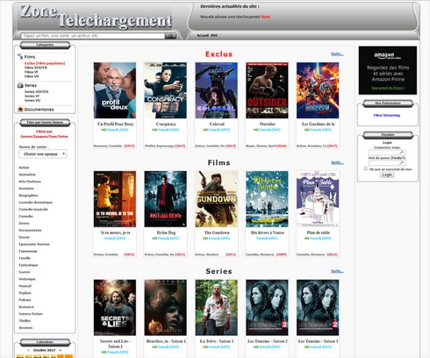Select Films VO category
The width and height of the screenshot is (430, 358).
(32, 76)
